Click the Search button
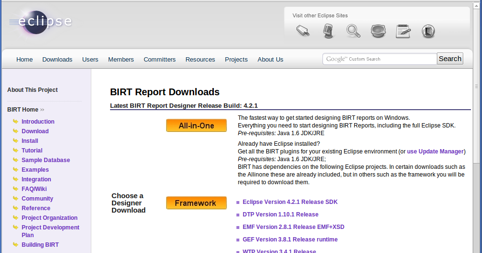Viewport: 482px width, 253px height. pos(450,59)
